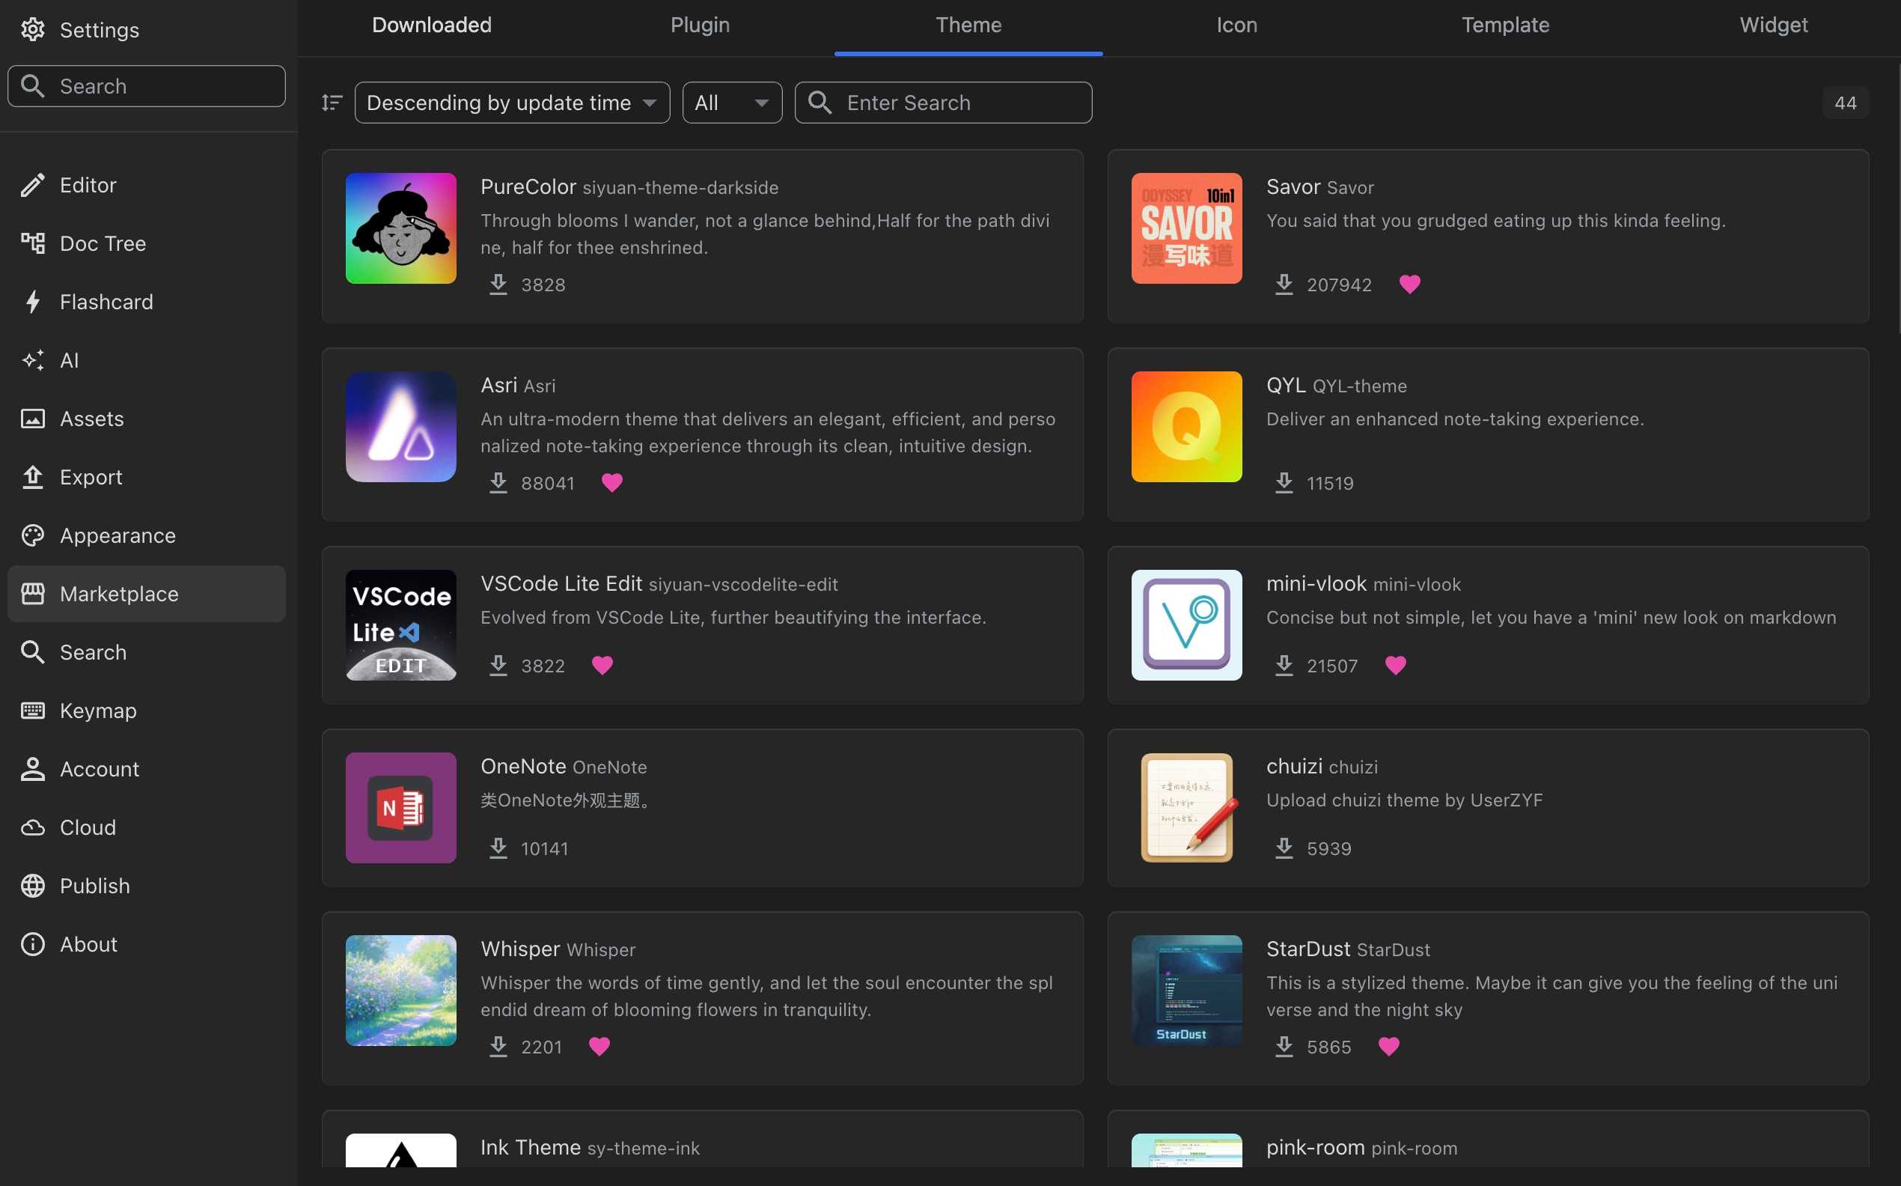Image resolution: width=1901 pixels, height=1186 pixels.
Task: Click the Enter Search theme field
Action: coord(943,103)
